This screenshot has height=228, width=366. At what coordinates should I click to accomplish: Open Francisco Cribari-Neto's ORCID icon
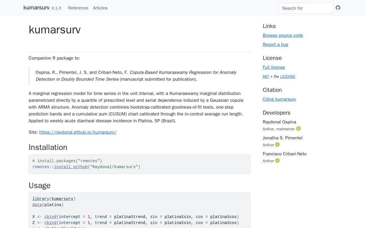277,160
